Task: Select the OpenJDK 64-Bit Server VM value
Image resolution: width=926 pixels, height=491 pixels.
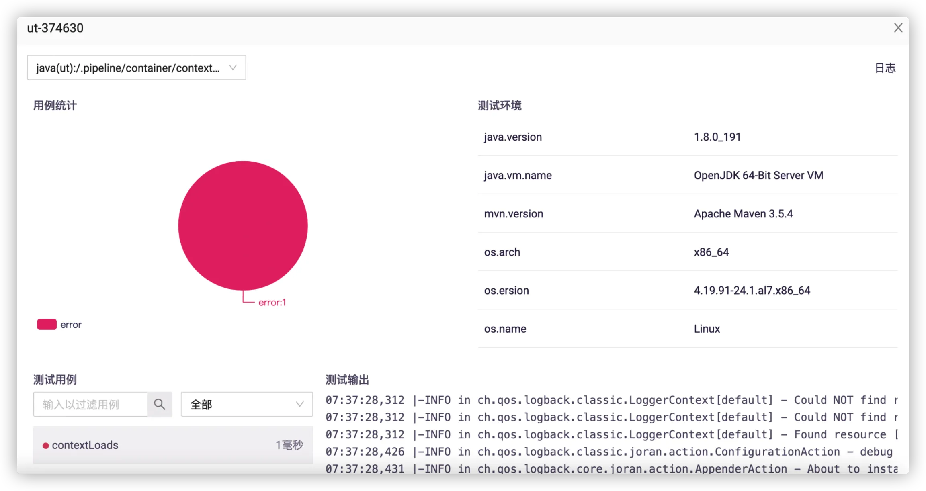Action: point(758,176)
